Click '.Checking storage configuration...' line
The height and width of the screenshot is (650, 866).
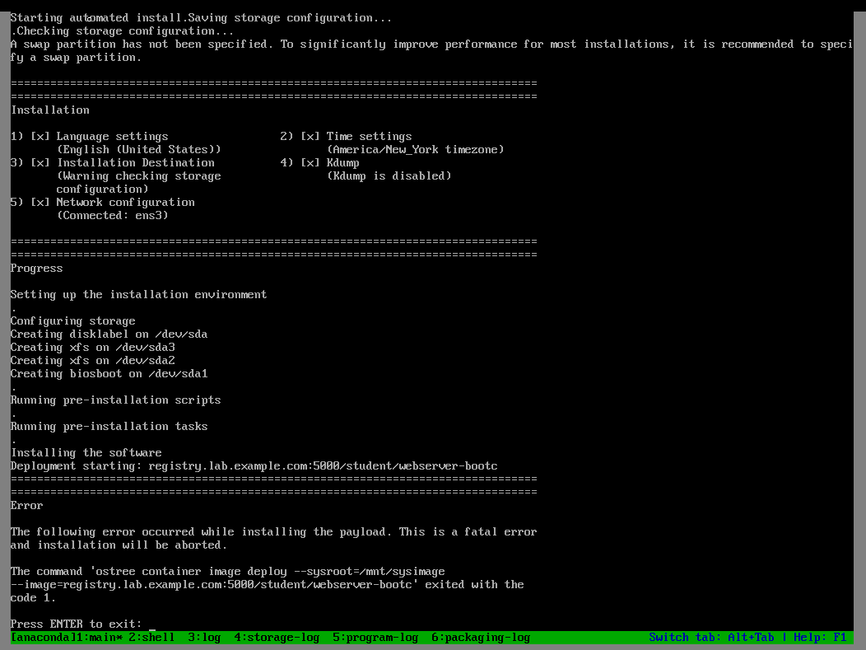[122, 31]
